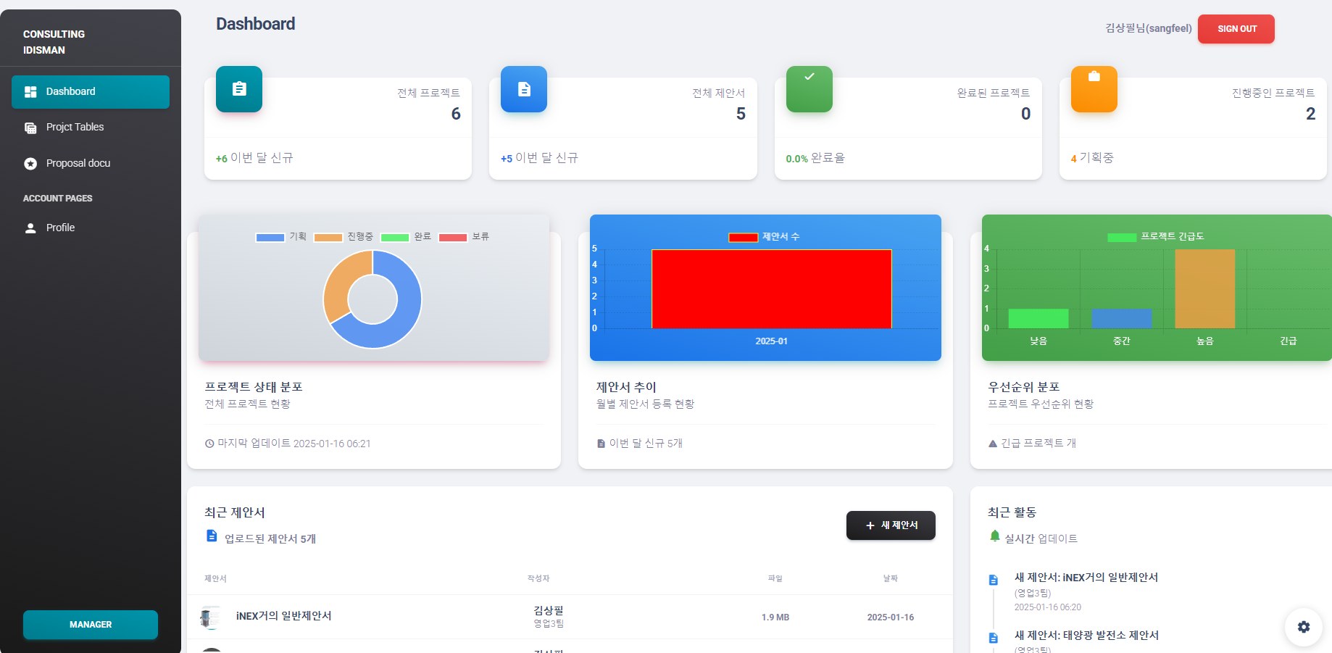Click the Dashboard grid icon
This screenshot has height=653, width=1332.
click(x=30, y=92)
